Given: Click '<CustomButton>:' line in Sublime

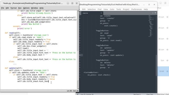Looking at the screenshot, I should pos(91,72).
